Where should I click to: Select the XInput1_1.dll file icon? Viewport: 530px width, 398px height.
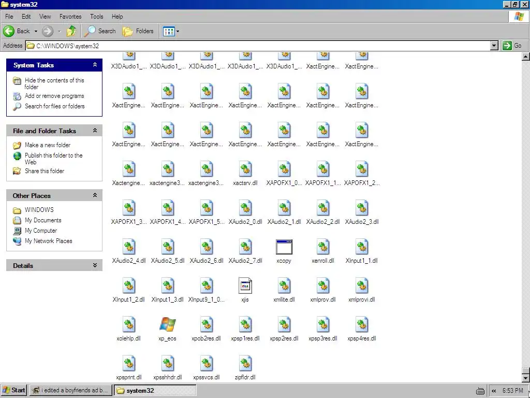(x=362, y=247)
